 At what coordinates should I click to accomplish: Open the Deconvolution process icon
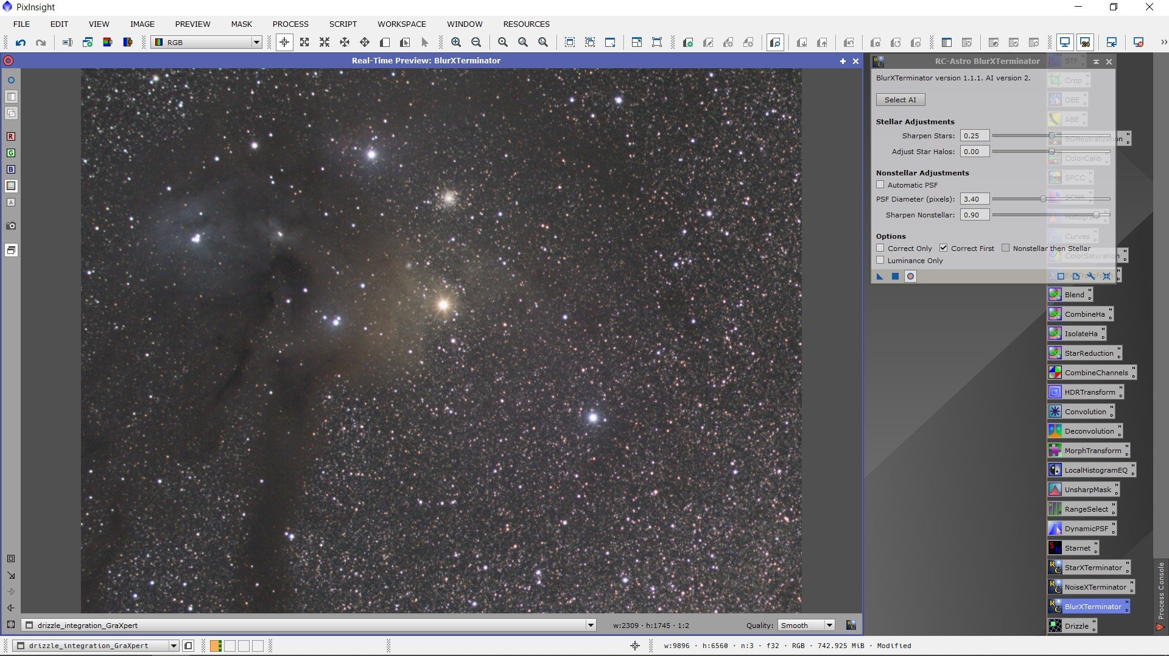tap(1084, 431)
